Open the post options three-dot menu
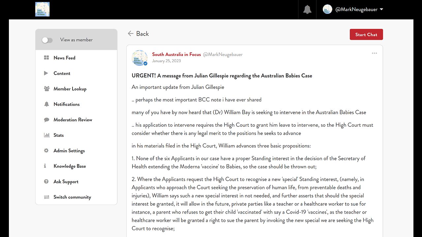The width and height of the screenshot is (422, 237). (x=374, y=53)
